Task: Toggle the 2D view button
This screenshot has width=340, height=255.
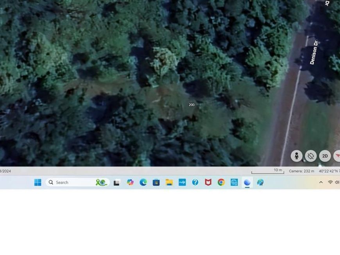Action: (x=325, y=156)
